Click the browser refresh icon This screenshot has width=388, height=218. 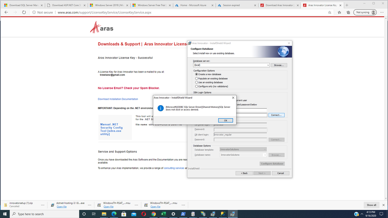pos(24,12)
